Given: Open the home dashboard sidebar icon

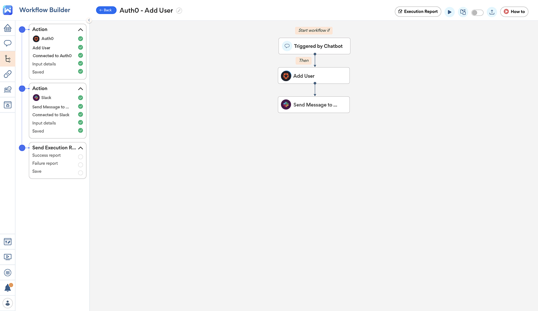Looking at the screenshot, I should [x=7, y=28].
